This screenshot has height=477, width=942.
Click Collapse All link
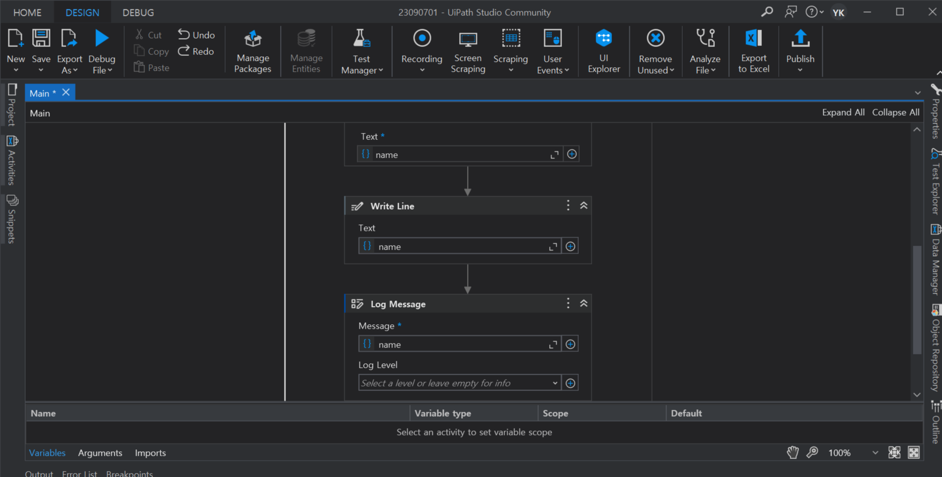(x=895, y=112)
